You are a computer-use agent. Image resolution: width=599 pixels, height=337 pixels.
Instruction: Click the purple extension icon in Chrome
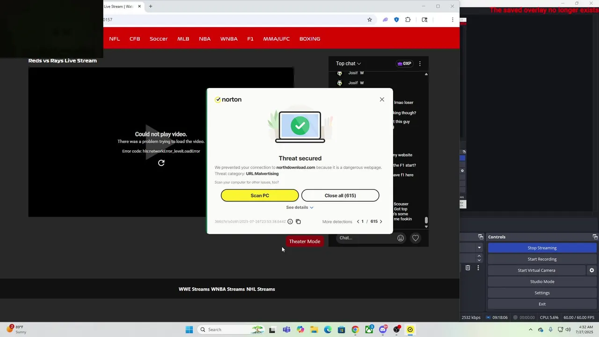[385, 20]
